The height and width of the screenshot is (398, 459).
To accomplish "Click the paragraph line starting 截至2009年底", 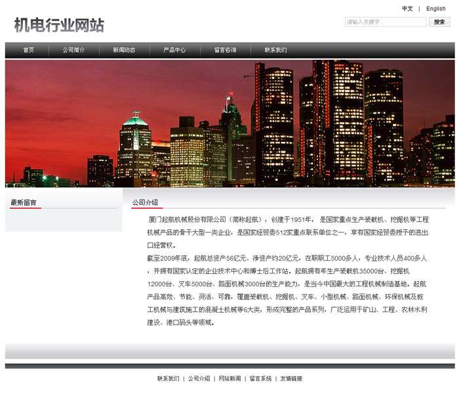I will 287,258.
